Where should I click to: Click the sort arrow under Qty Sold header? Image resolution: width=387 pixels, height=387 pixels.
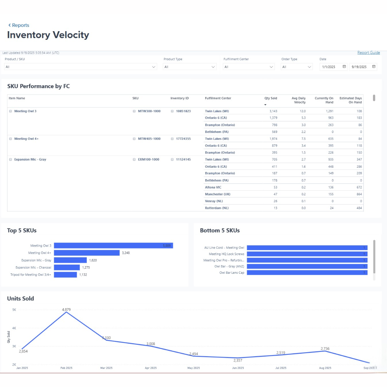pos(265,105)
